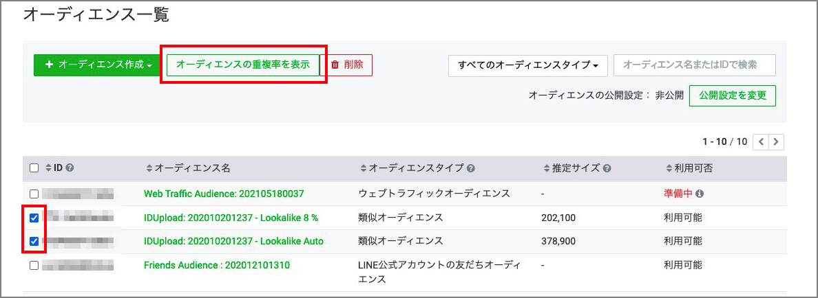Go to next page with right arrow
Image resolution: width=818 pixels, height=298 pixels.
click(777, 142)
